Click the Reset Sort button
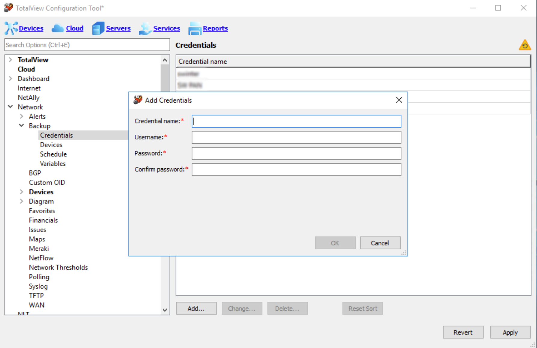The image size is (537, 348). click(363, 308)
